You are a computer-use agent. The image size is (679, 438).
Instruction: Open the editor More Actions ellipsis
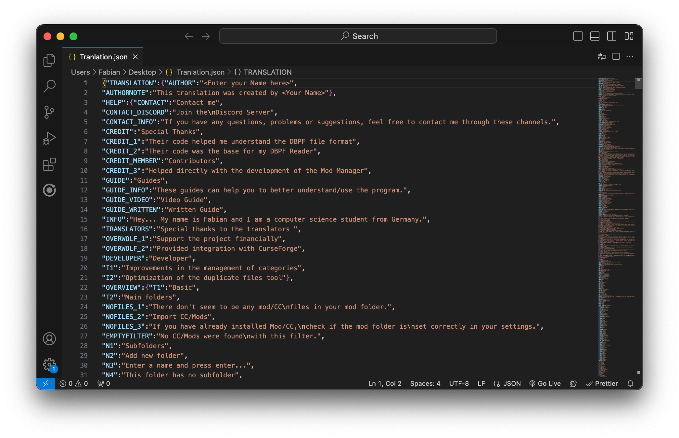coord(630,57)
